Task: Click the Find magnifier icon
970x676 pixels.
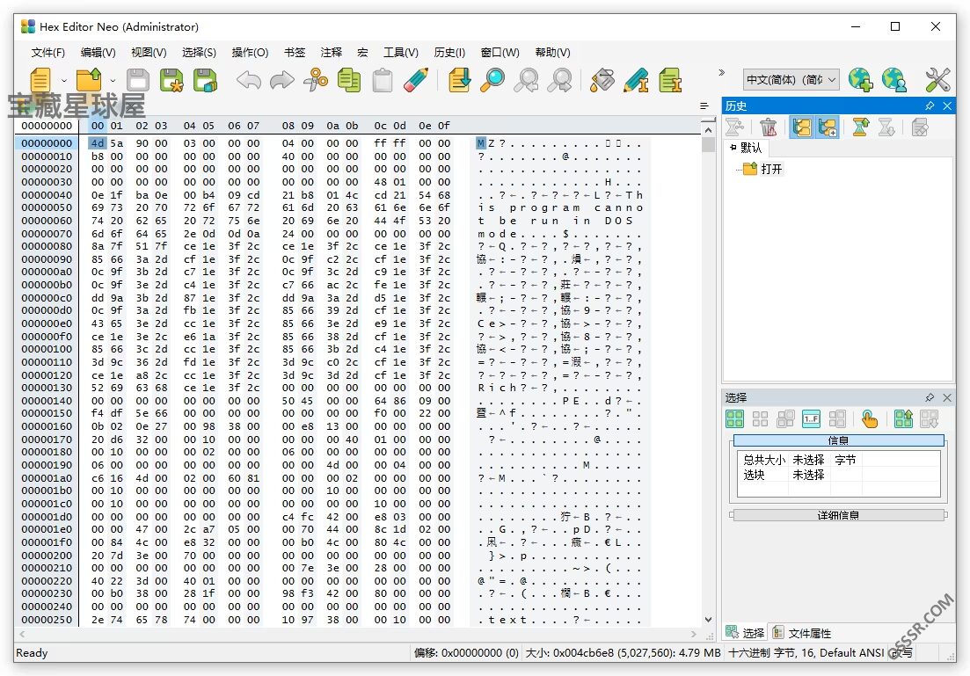Action: (x=492, y=80)
